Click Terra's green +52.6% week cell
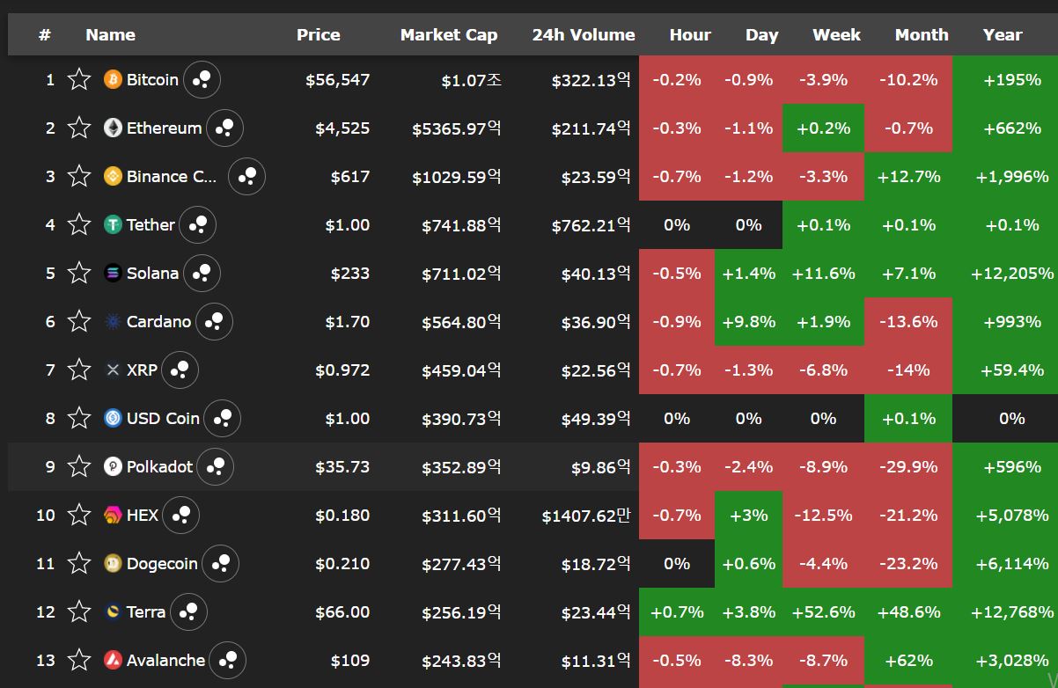The image size is (1058, 688). click(823, 611)
